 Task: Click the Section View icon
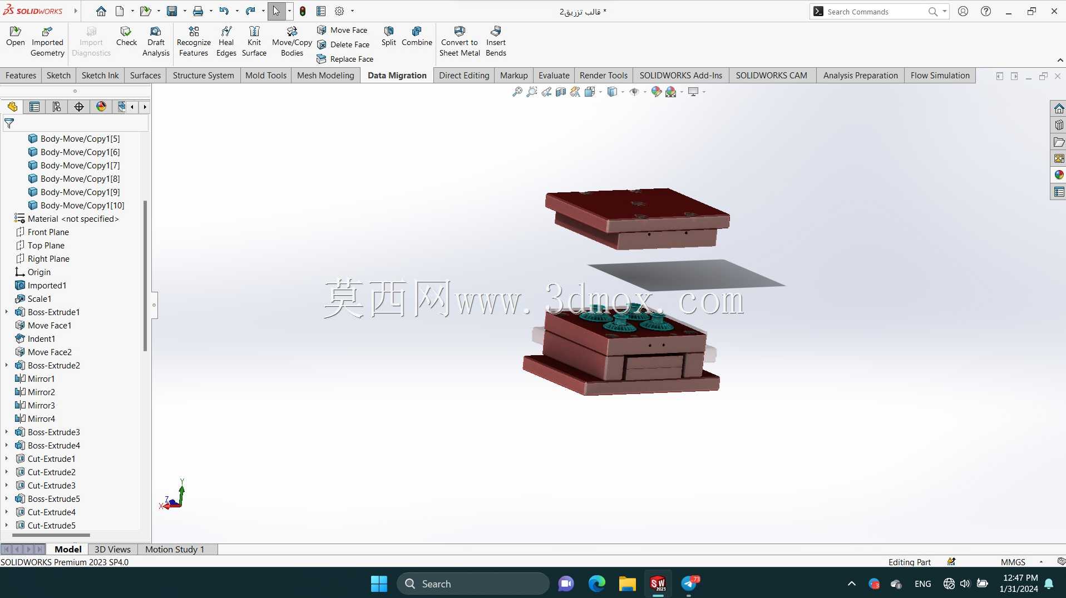click(x=561, y=92)
